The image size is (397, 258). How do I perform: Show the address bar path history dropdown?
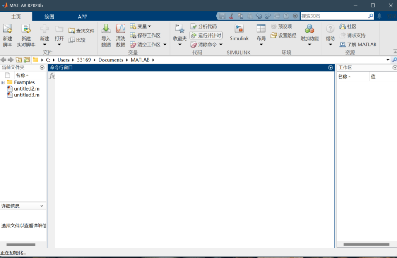pyautogui.click(x=388, y=60)
